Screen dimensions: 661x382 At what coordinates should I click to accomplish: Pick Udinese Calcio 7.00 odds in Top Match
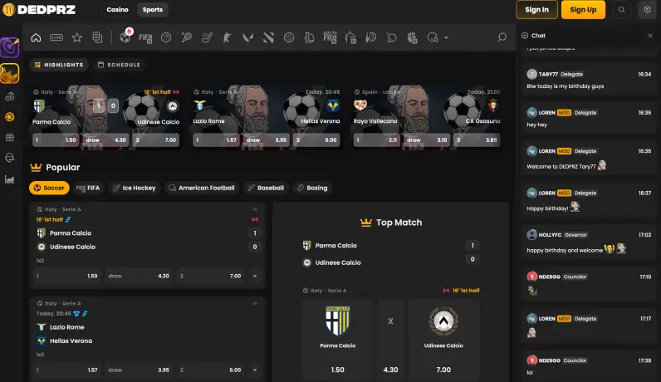(x=443, y=370)
